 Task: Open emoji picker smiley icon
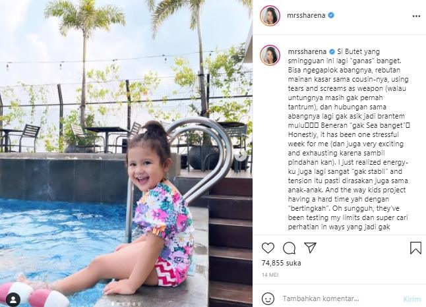coord(268,298)
